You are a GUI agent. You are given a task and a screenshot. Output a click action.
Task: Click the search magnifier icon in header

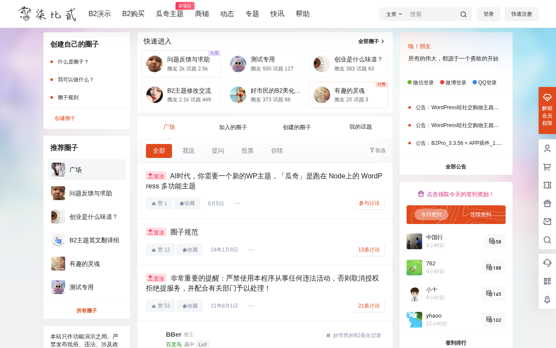click(463, 14)
